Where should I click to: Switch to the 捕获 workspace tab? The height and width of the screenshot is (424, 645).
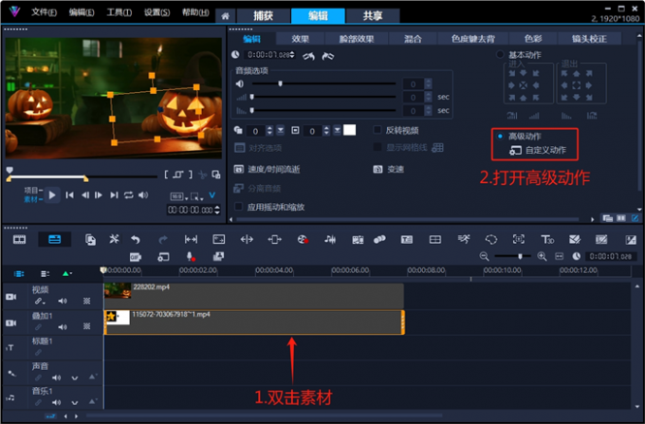[x=264, y=16]
